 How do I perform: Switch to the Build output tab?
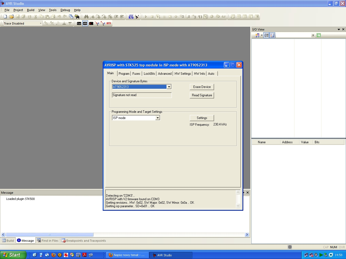tap(8, 241)
